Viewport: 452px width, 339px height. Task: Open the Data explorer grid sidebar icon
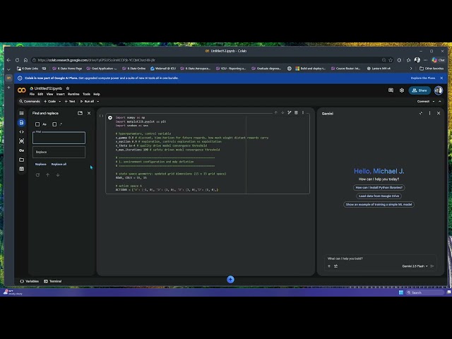(x=22, y=169)
